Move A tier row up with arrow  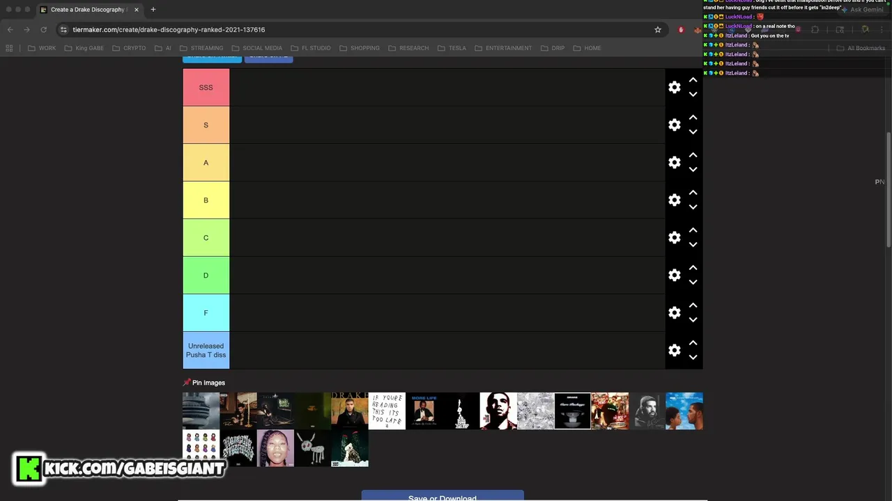pos(693,155)
